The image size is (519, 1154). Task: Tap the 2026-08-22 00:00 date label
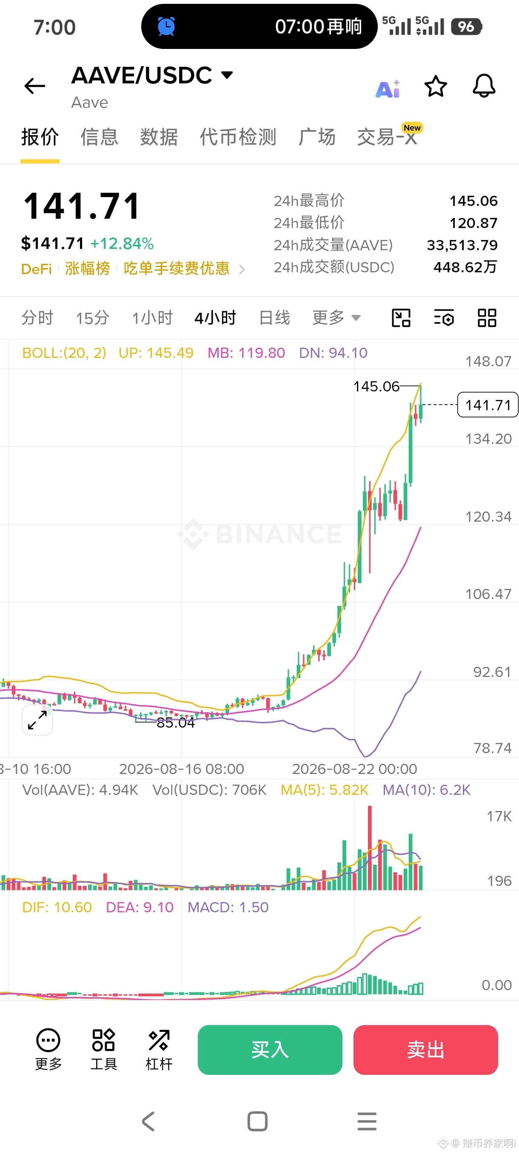(354, 769)
